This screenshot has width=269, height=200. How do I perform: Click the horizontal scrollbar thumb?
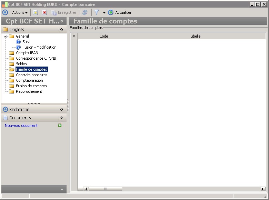105,189
